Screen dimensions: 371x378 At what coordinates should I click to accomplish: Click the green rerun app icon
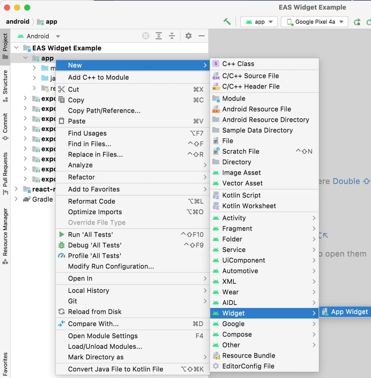[357, 22]
